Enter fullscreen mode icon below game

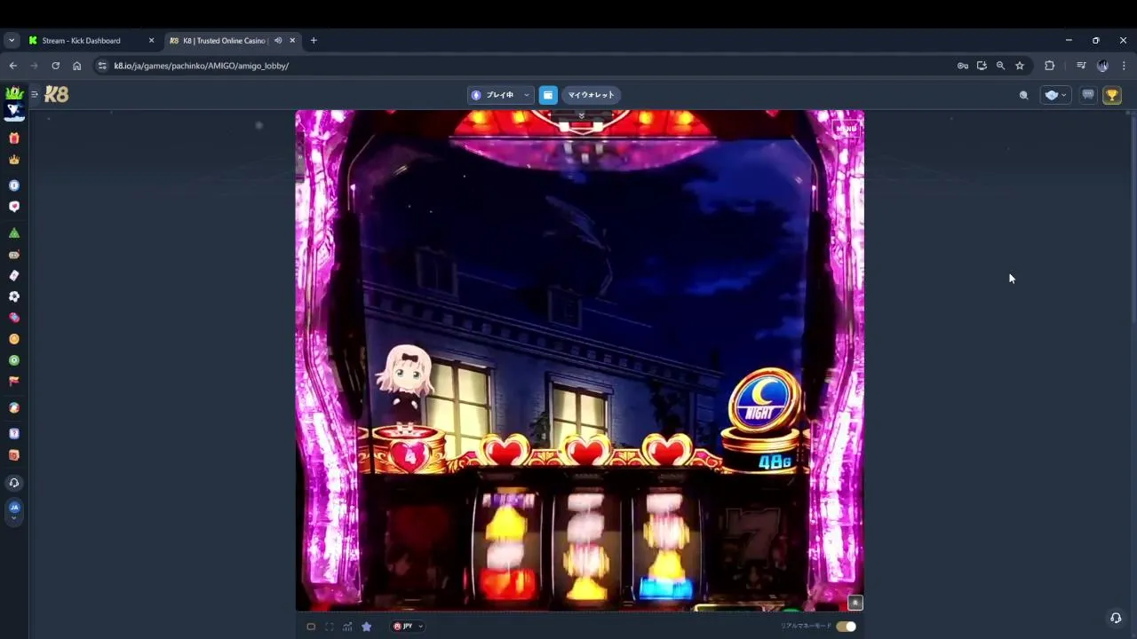point(329,627)
